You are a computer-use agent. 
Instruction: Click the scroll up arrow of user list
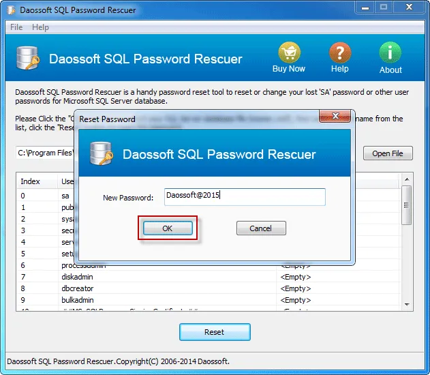(407, 179)
